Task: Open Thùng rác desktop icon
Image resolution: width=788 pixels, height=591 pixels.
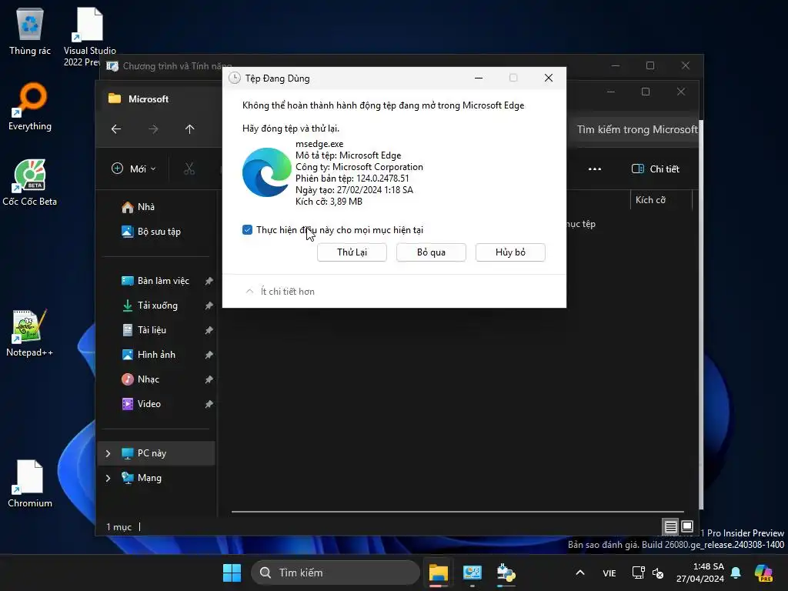Action: tap(30, 31)
